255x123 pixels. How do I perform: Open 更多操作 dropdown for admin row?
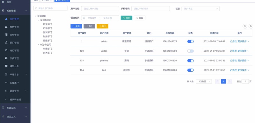click(244, 42)
